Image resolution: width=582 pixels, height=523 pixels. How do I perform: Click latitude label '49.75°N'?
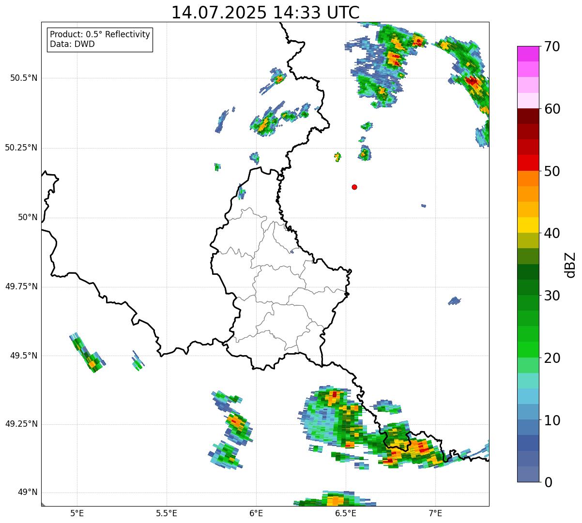pyautogui.click(x=21, y=286)
